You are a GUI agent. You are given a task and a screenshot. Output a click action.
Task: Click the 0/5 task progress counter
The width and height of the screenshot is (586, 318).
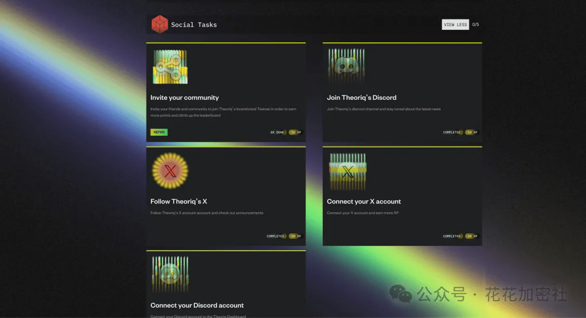(475, 24)
